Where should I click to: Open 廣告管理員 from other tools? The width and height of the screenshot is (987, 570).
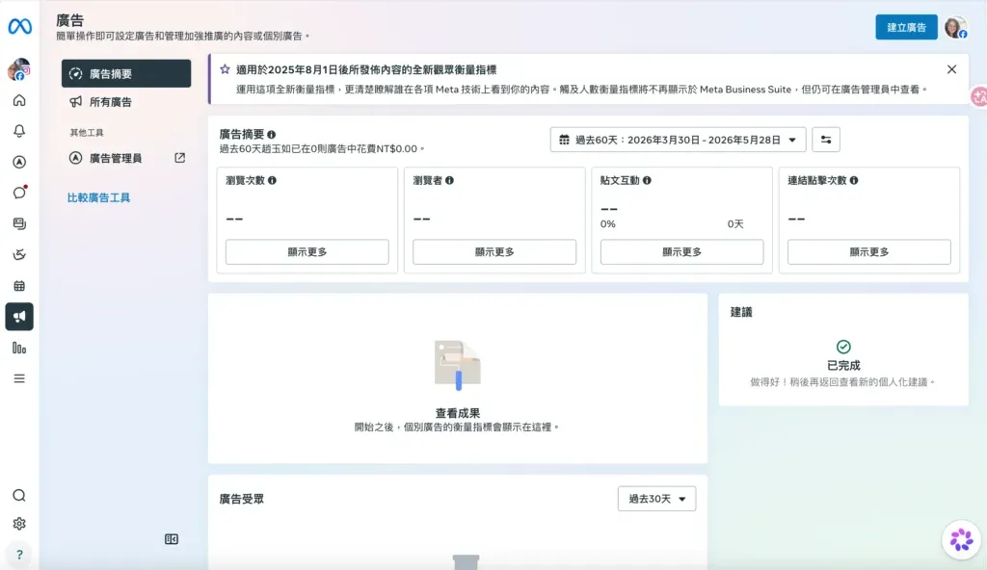(126, 158)
